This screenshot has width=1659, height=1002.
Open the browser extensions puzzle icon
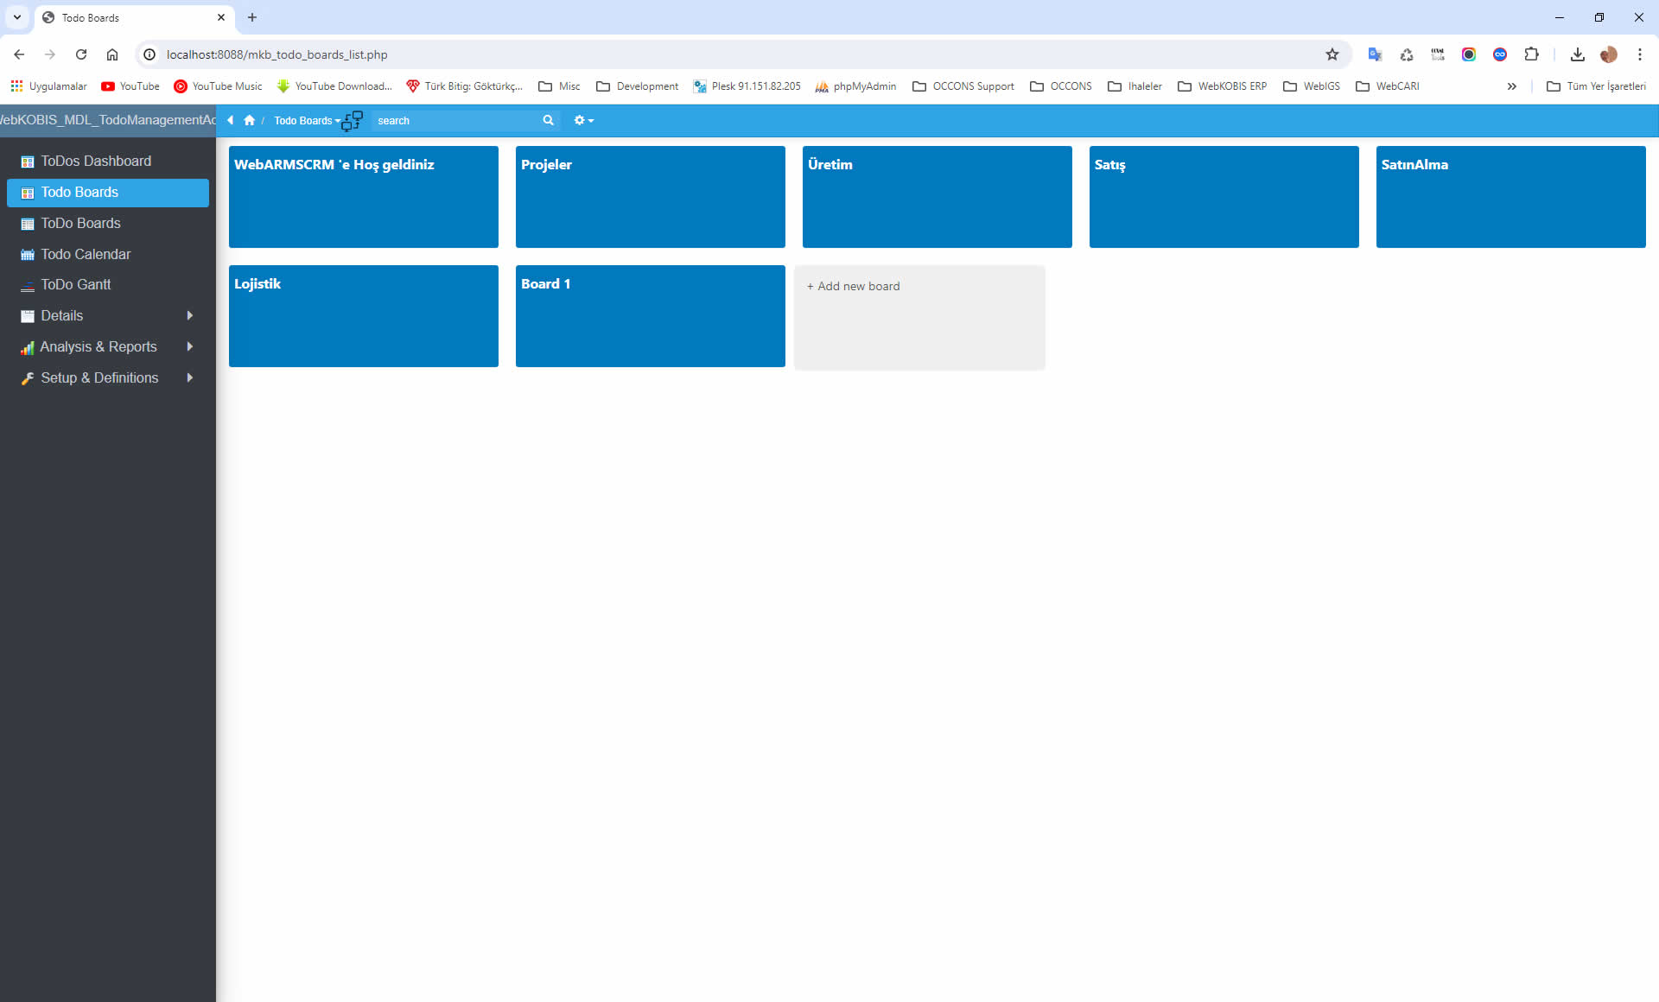(x=1531, y=54)
